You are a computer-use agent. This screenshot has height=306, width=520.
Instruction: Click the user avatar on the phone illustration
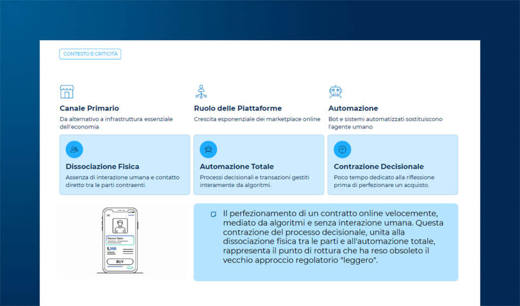point(119,225)
